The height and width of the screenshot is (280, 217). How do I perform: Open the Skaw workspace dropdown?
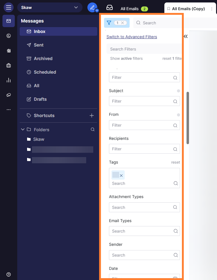(x=50, y=7)
